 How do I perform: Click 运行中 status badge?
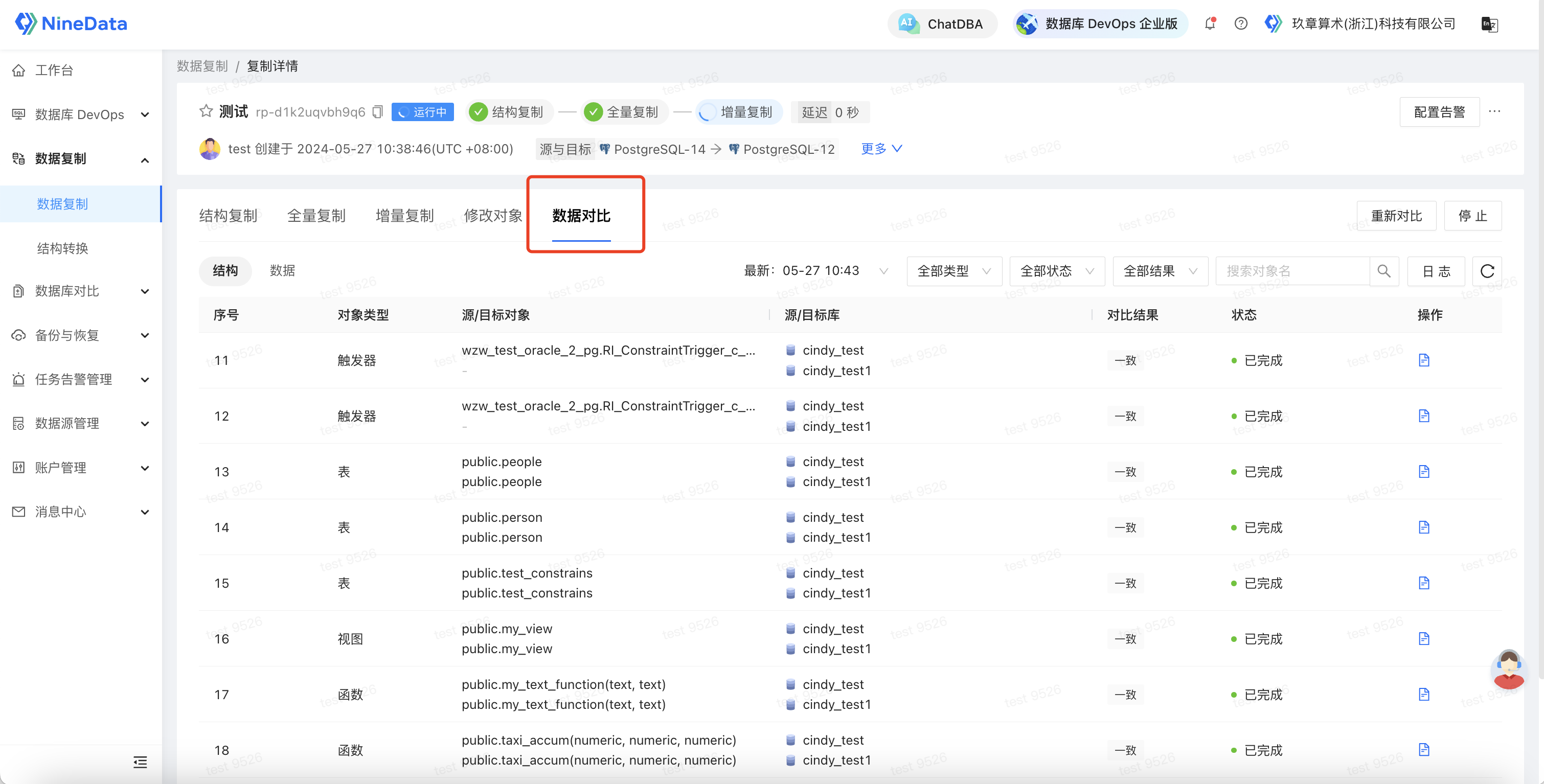click(x=423, y=112)
